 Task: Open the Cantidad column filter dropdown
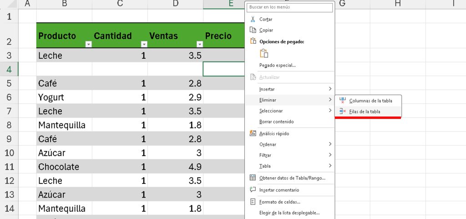(144, 44)
